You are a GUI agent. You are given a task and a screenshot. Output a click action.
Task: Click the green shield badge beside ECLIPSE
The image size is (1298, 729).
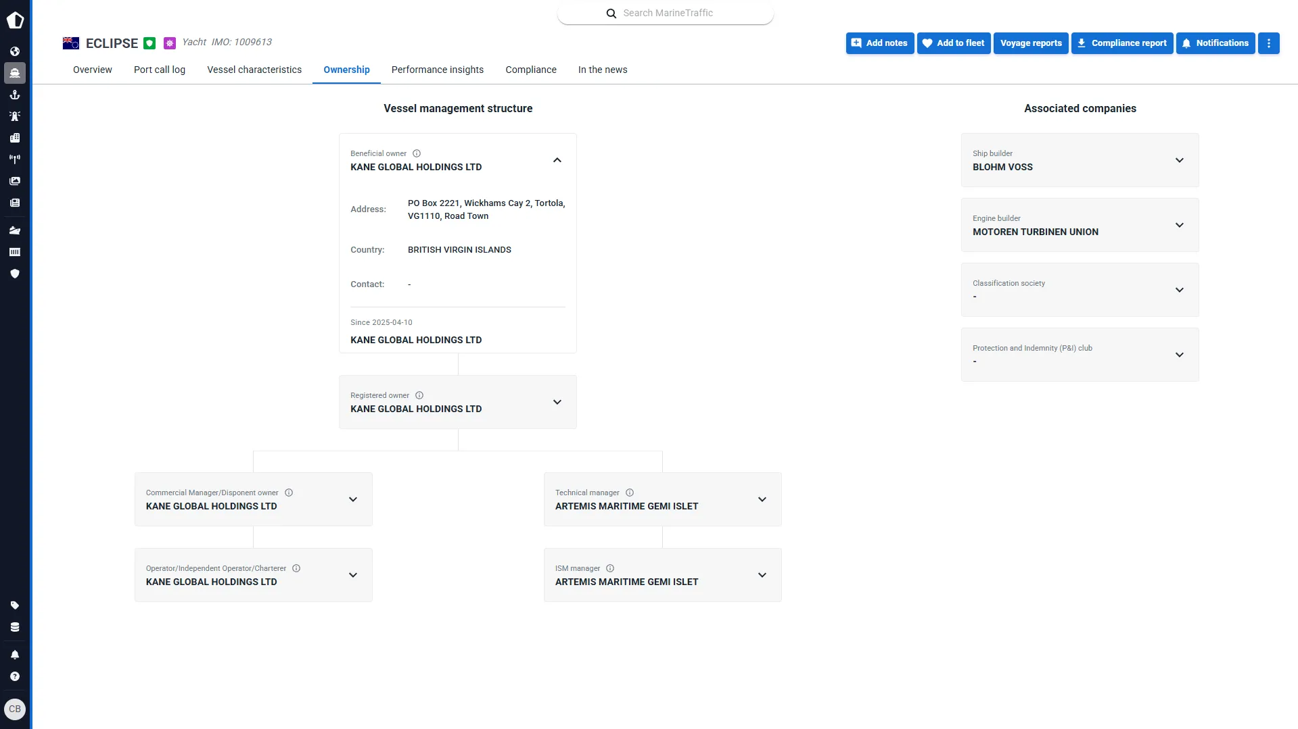pyautogui.click(x=149, y=43)
